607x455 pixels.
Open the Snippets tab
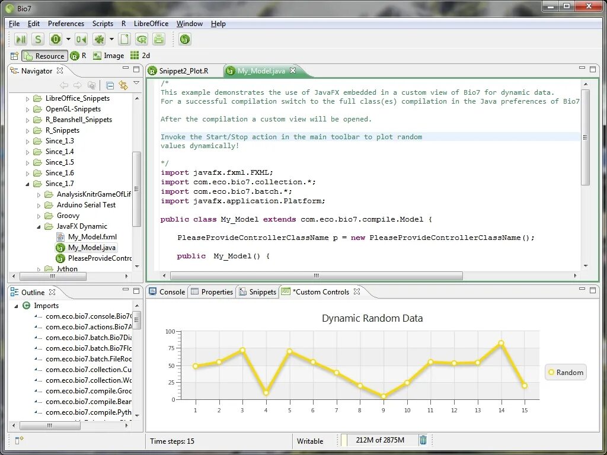point(258,291)
